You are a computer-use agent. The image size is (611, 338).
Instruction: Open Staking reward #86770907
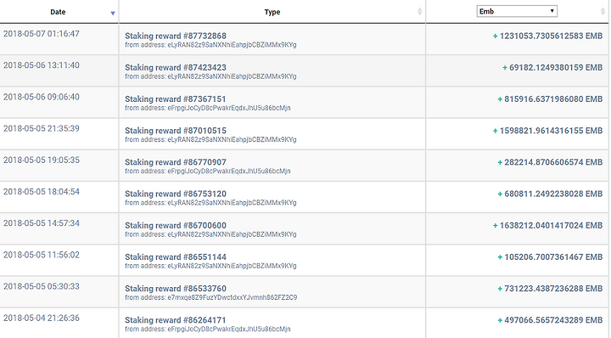176,162
